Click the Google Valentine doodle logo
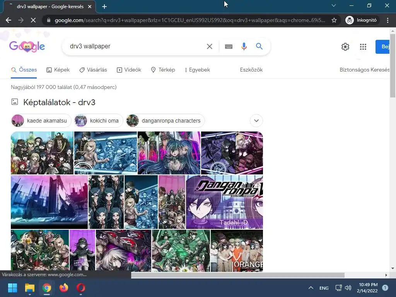Image resolution: width=396 pixels, height=297 pixels. [x=27, y=46]
